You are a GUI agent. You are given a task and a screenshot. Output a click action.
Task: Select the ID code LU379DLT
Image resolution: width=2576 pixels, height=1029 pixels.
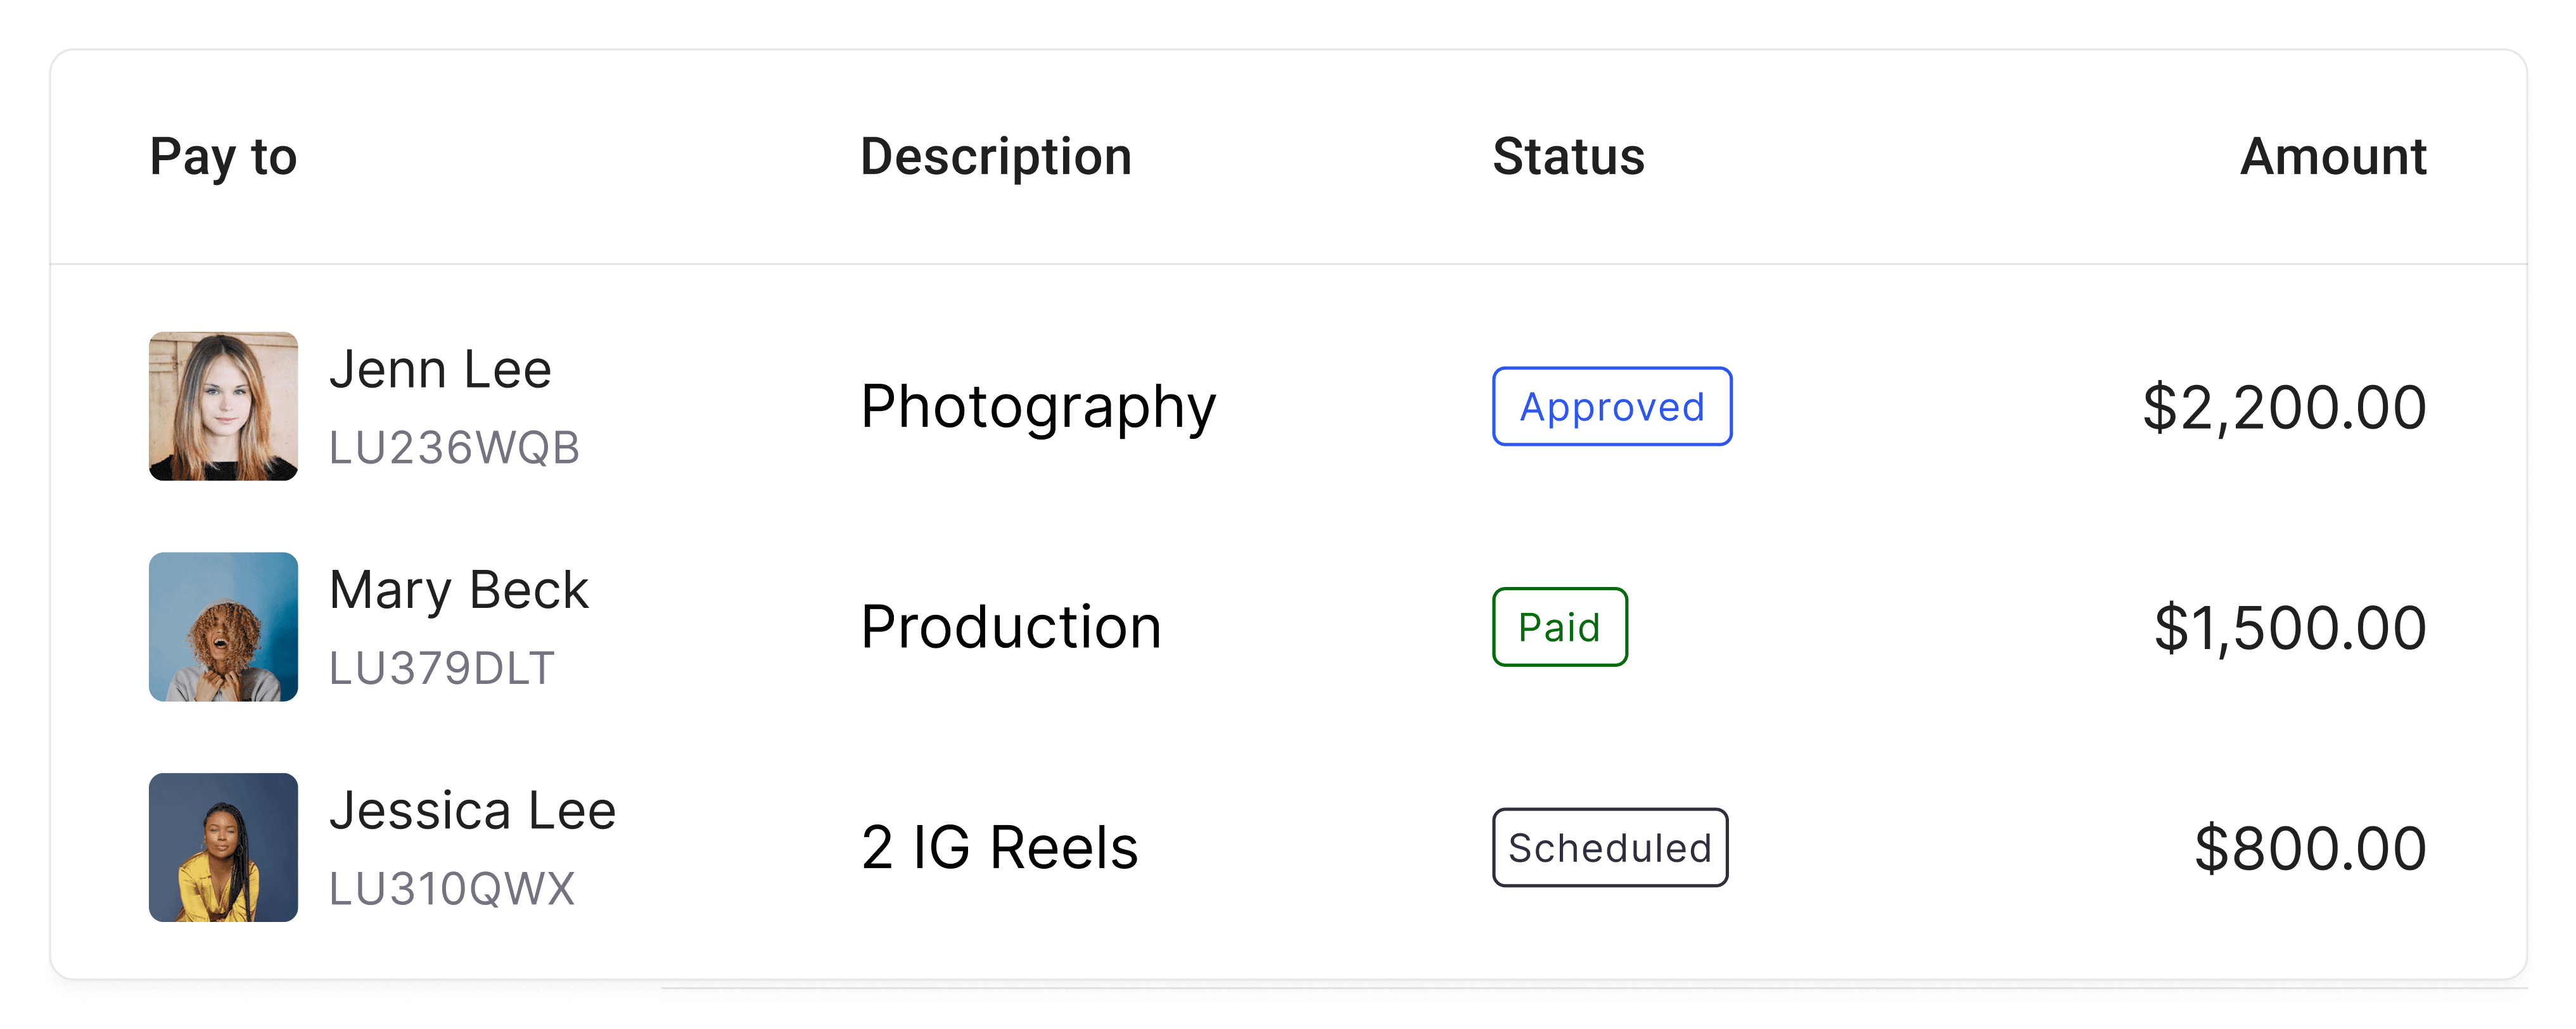441,668
